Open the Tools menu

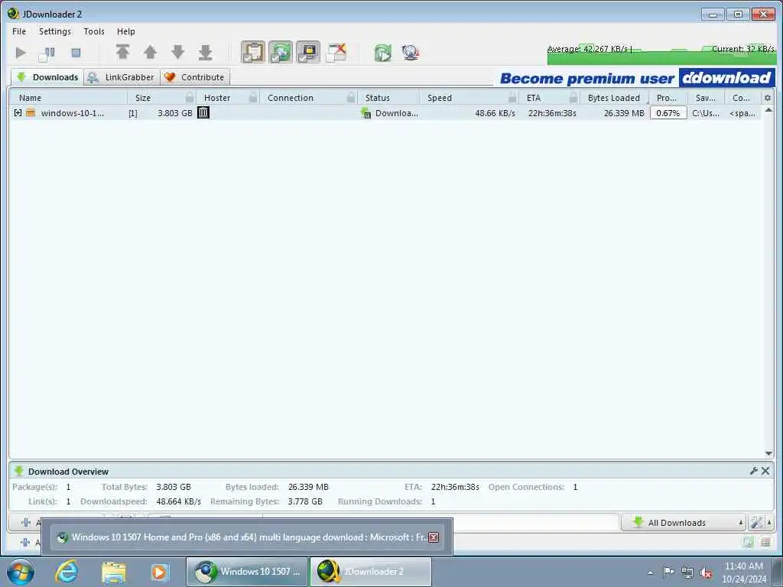click(94, 31)
